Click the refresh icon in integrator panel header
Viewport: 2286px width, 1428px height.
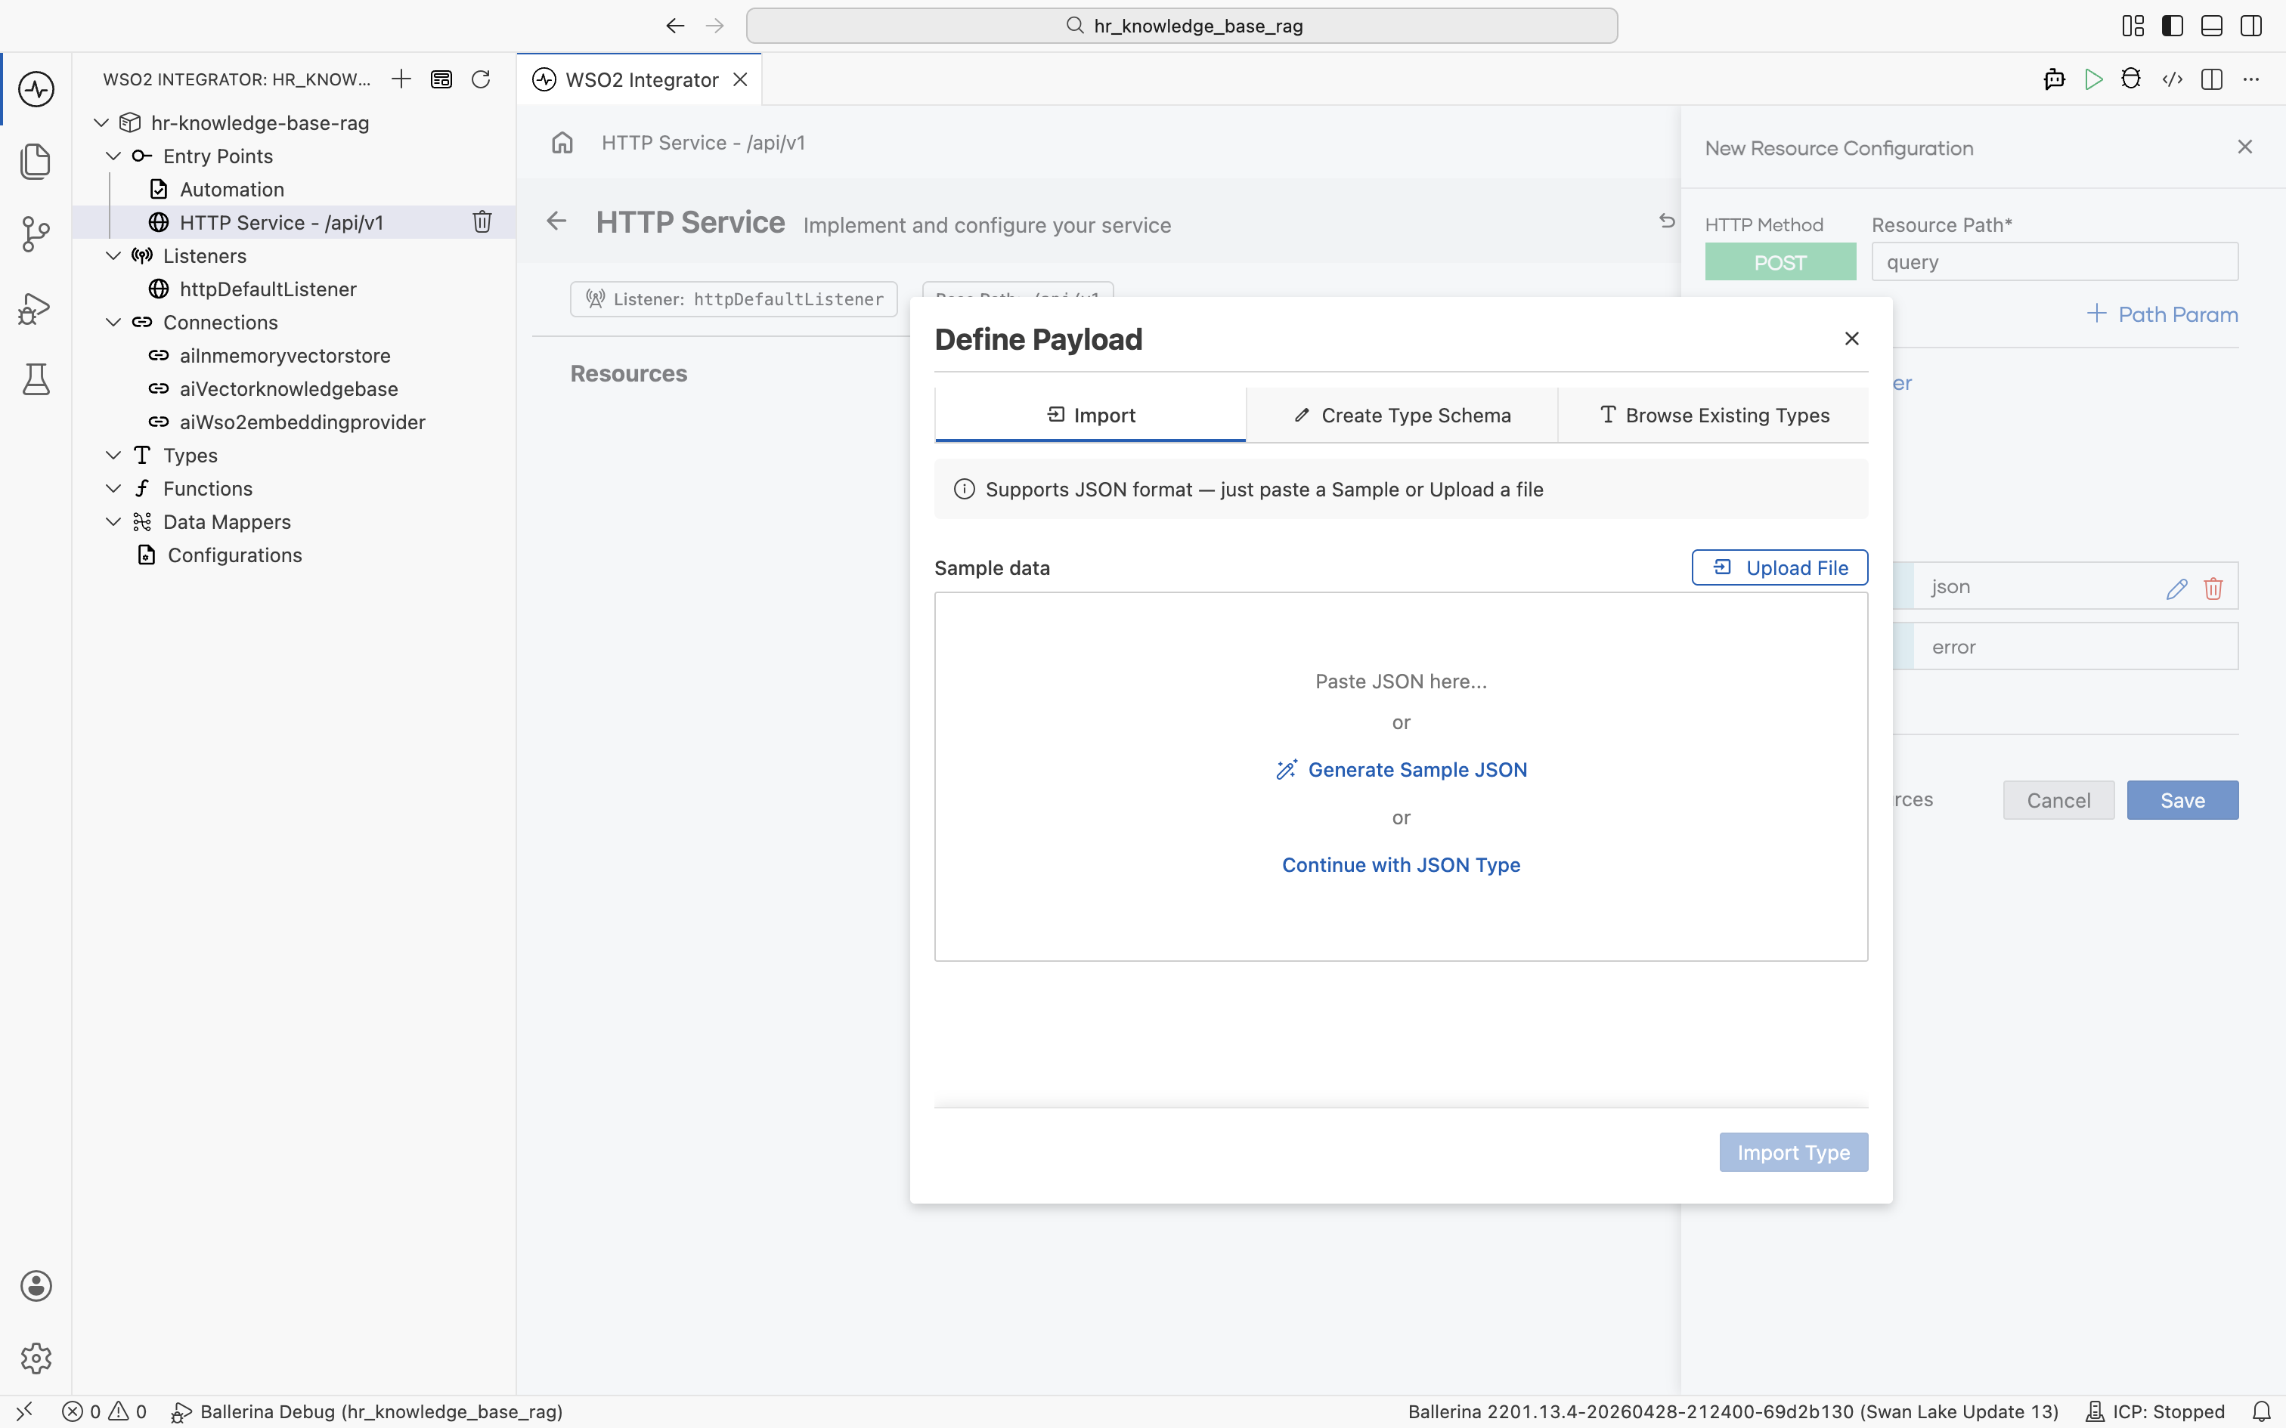coord(481,79)
